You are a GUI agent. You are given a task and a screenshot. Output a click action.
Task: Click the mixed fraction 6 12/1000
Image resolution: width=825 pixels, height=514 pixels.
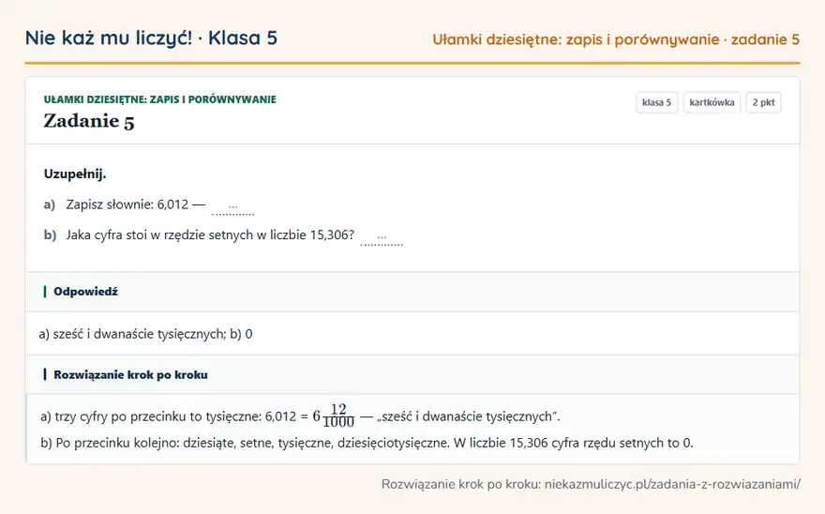[334, 416]
